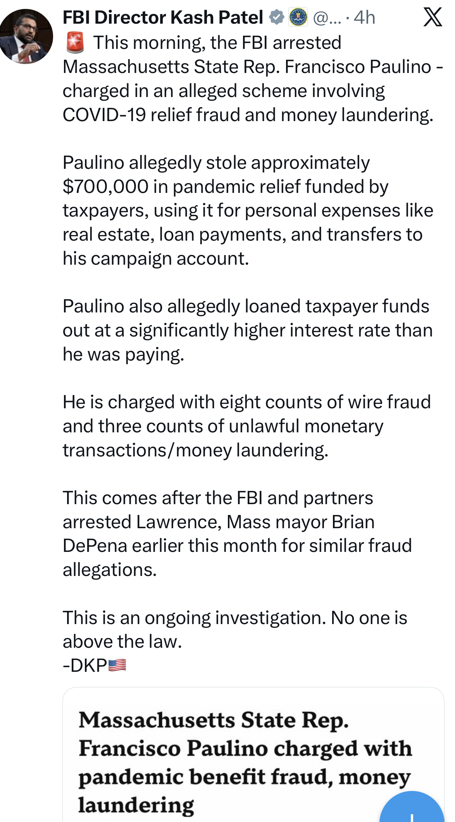455x822 pixels.
Task: Click the COVID-19 text in the tweet
Action: pyautogui.click(x=104, y=115)
